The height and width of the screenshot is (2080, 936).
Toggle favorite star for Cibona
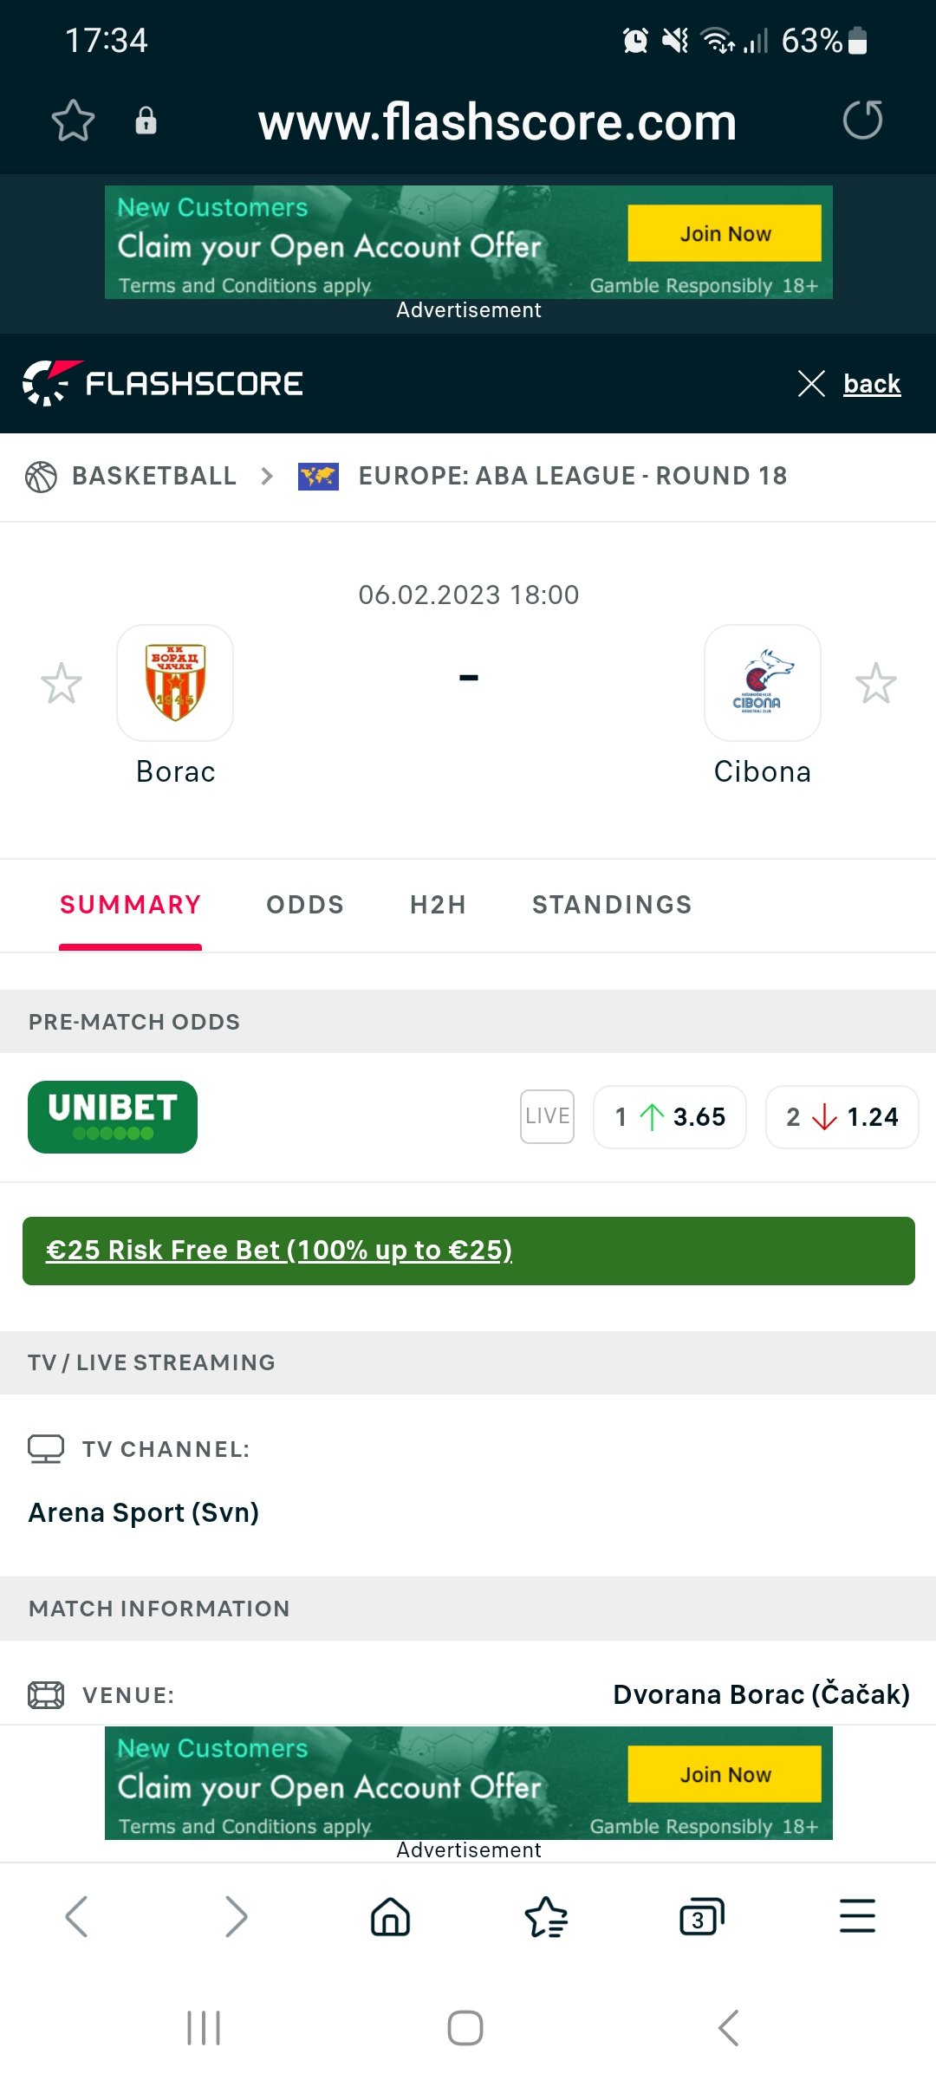coord(875,684)
